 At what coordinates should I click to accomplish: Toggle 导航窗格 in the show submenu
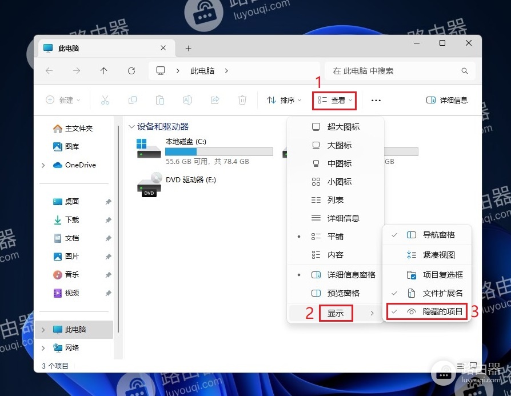pos(427,235)
